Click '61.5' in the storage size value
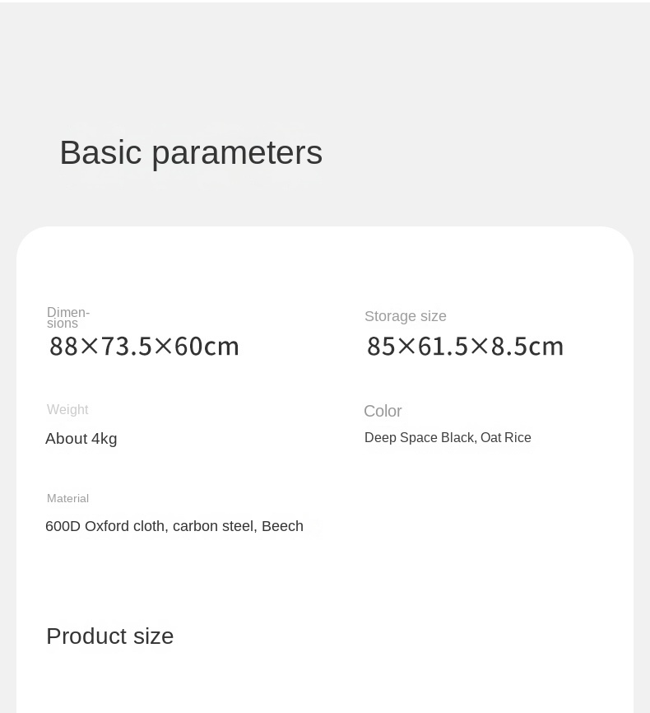This screenshot has height=713, width=650. [x=443, y=347]
